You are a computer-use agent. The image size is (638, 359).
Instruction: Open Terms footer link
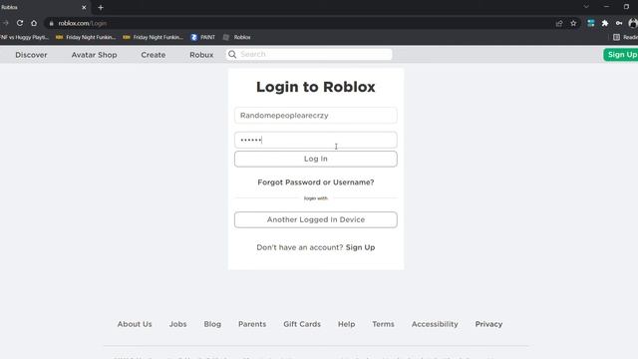point(383,324)
